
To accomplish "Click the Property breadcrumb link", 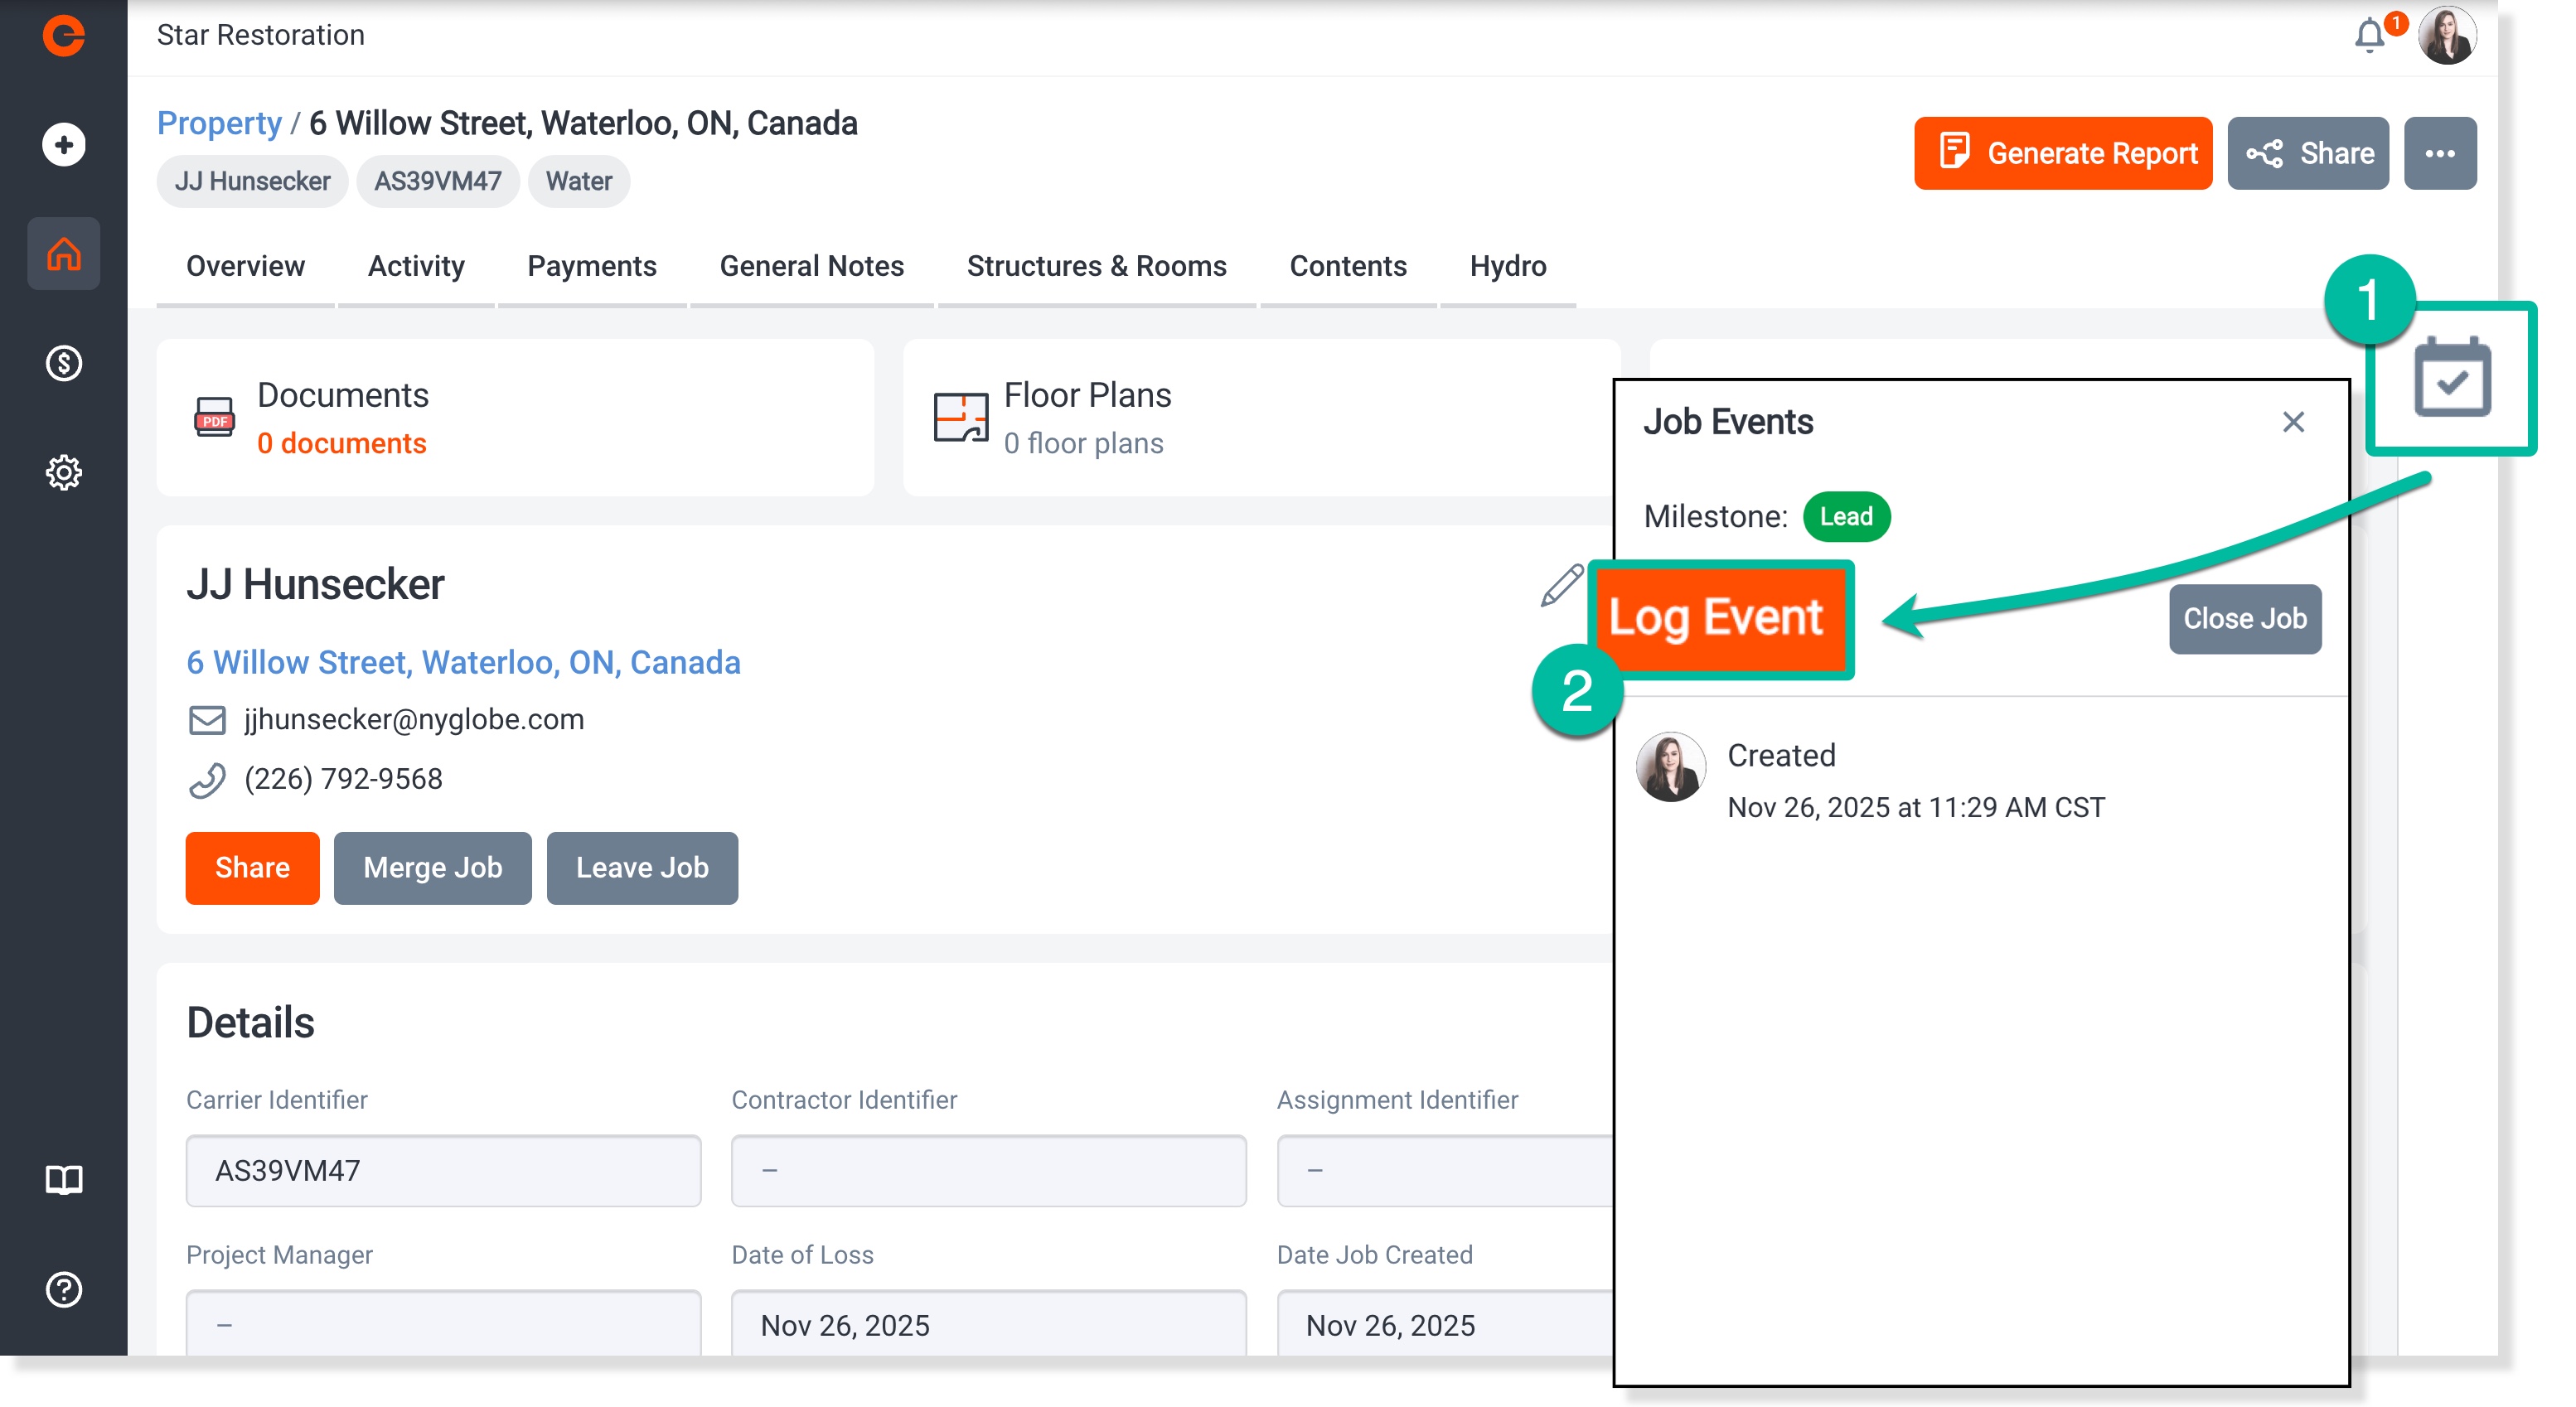I will click(219, 123).
